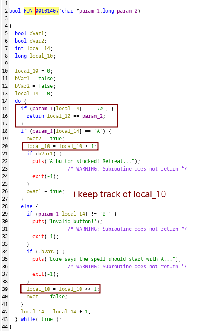Viewport: 205px width, 331px height.
Task: Select the 'else' keyword on line 28
Action: click(x=27, y=206)
